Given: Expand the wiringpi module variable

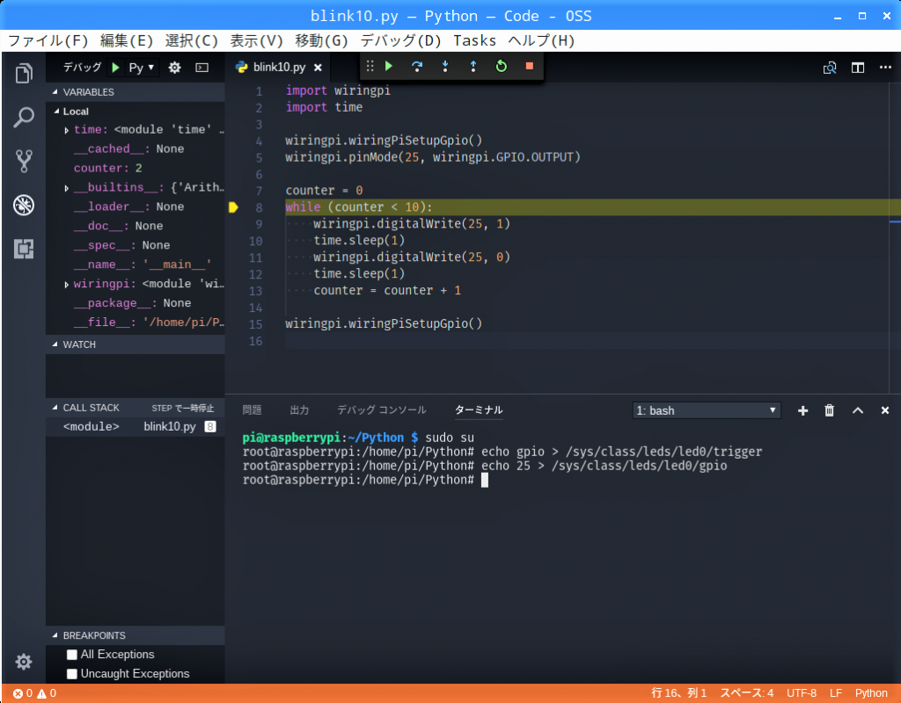Looking at the screenshot, I should pyautogui.click(x=67, y=285).
